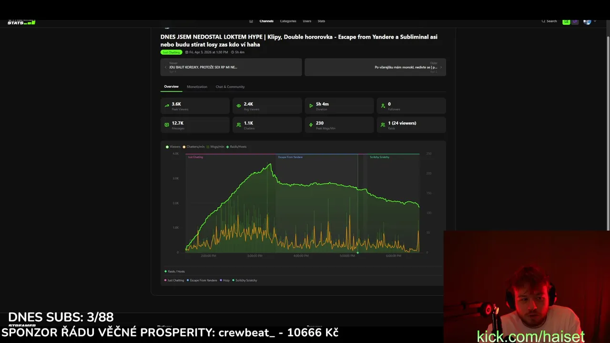Click the stream title DNES JSEM NEDOSTAL LOKTEM HYPE
The width and height of the screenshot is (610, 343).
coord(299,40)
